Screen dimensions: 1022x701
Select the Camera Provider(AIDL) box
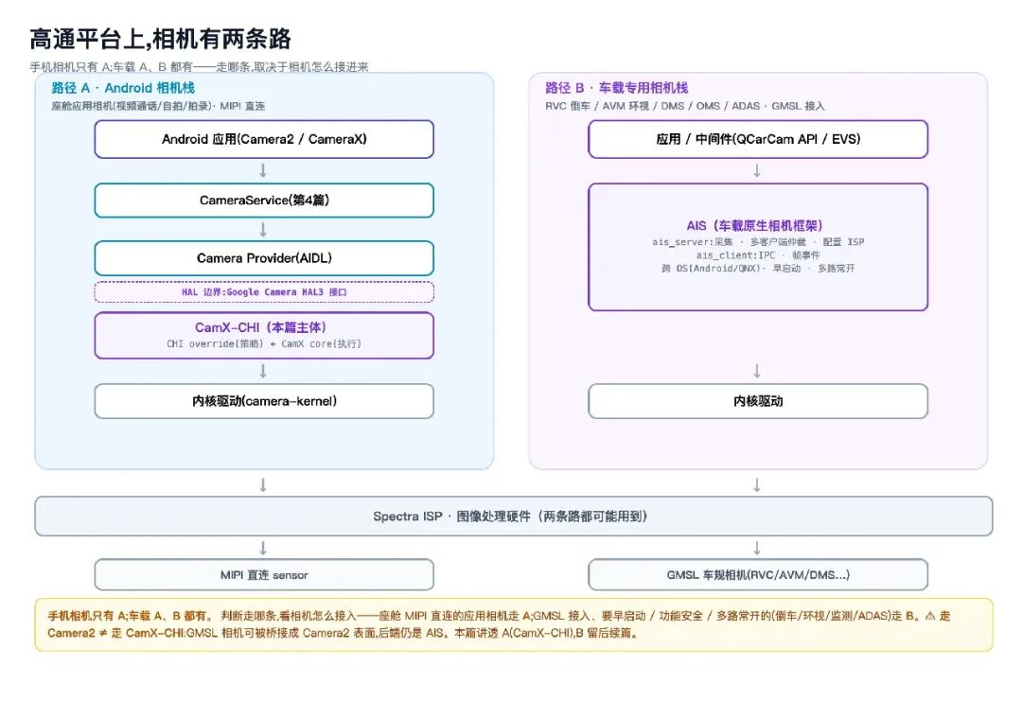coord(264,258)
